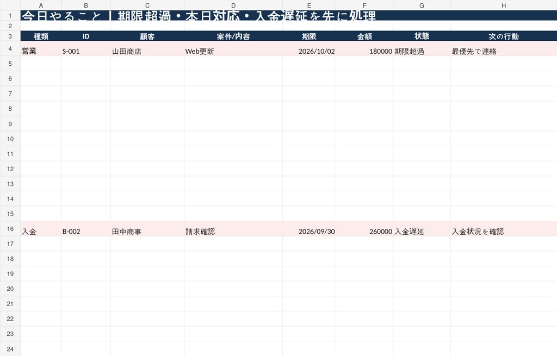
Task: Select column E header
Action: tap(309, 5)
